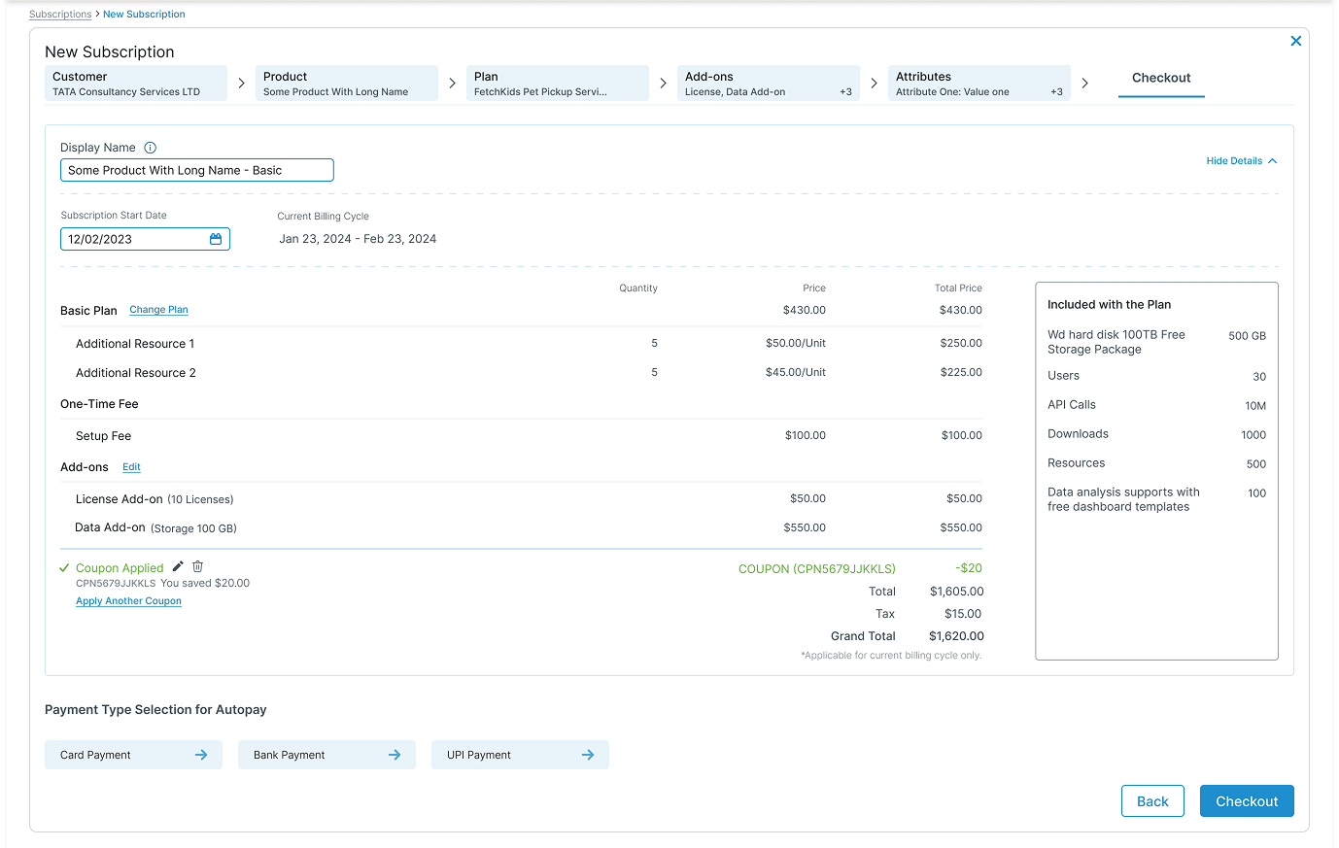Go to the Customer step
Viewport: 1339px width, 848px height.
[x=136, y=84]
